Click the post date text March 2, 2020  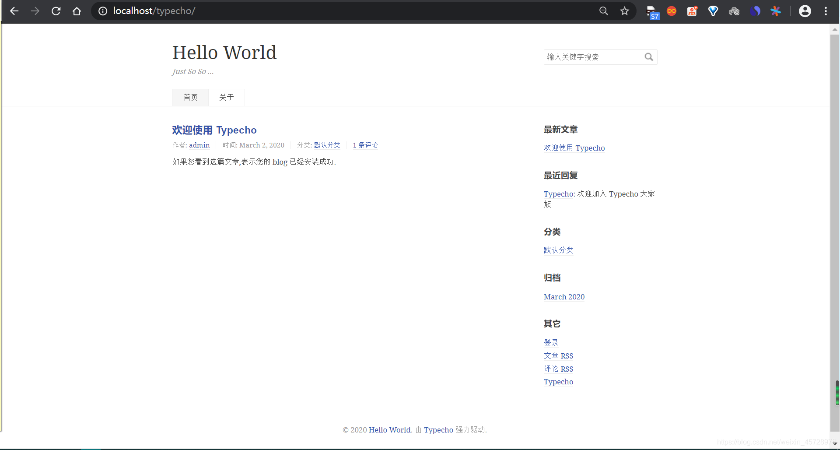click(x=262, y=145)
